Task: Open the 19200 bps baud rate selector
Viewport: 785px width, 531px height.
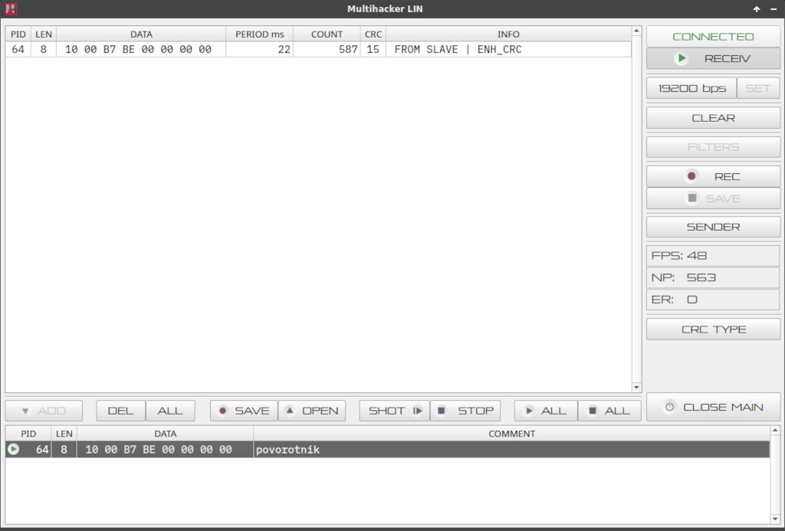Action: point(691,88)
